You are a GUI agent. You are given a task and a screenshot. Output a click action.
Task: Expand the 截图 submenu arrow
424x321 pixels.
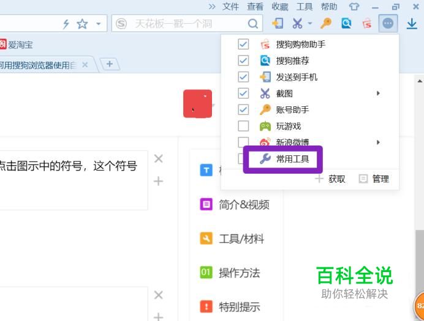378,94
